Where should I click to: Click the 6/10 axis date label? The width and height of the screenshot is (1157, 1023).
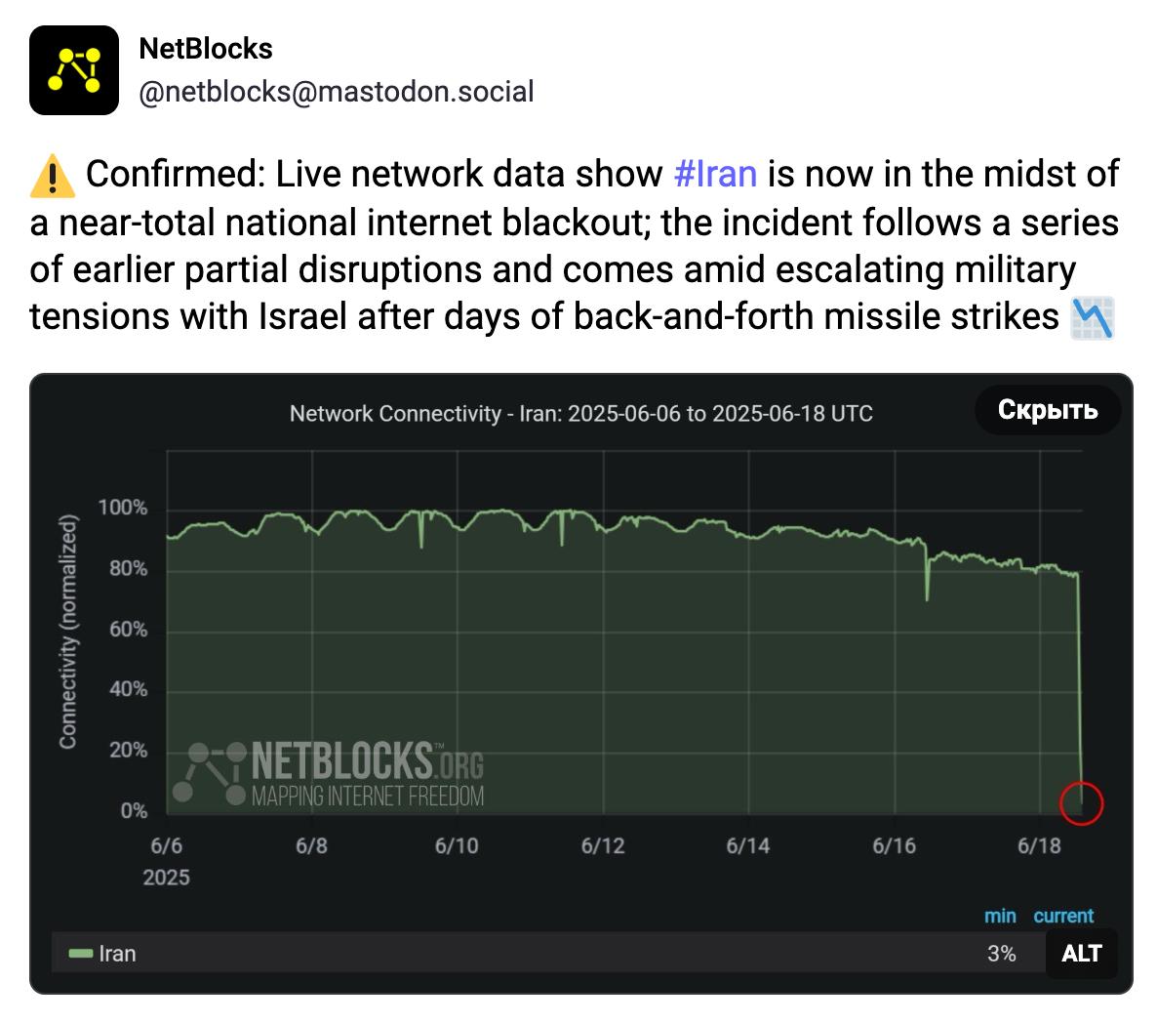click(x=457, y=846)
